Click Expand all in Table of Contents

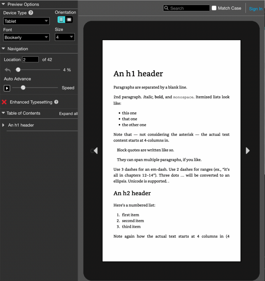pyautogui.click(x=69, y=114)
